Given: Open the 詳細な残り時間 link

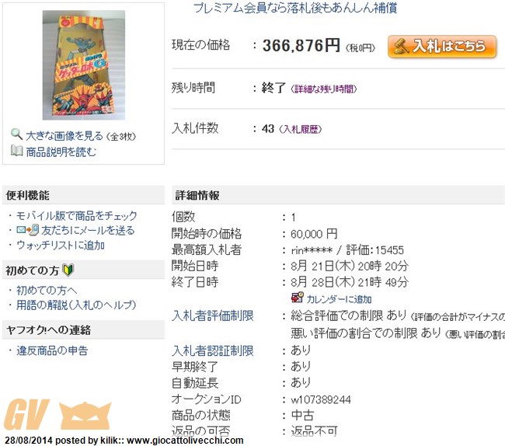Looking at the screenshot, I should coord(324,89).
